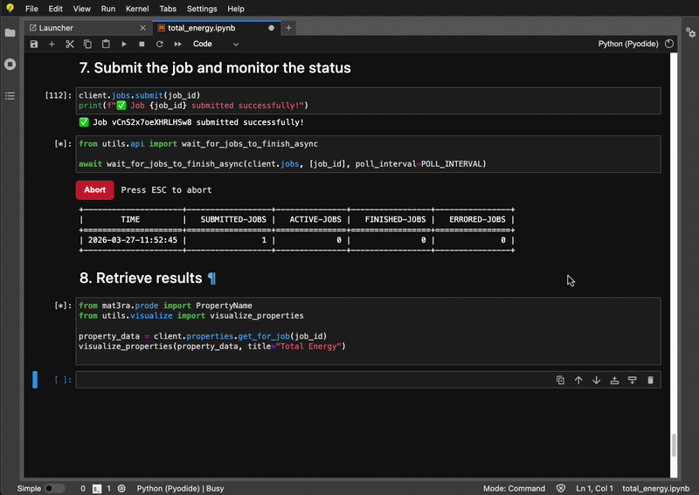Click the FINISHED-JOBS column header
Screen dimensions: 699x495
point(395,220)
